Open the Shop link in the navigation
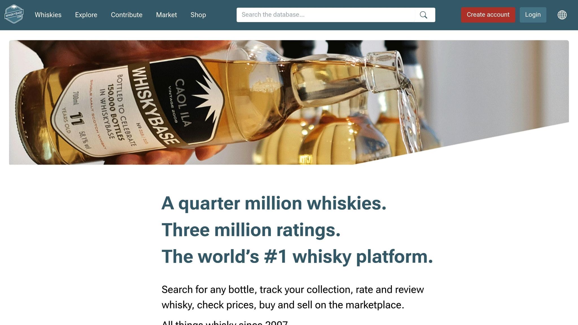Screen dimensions: 578x325 198,15
